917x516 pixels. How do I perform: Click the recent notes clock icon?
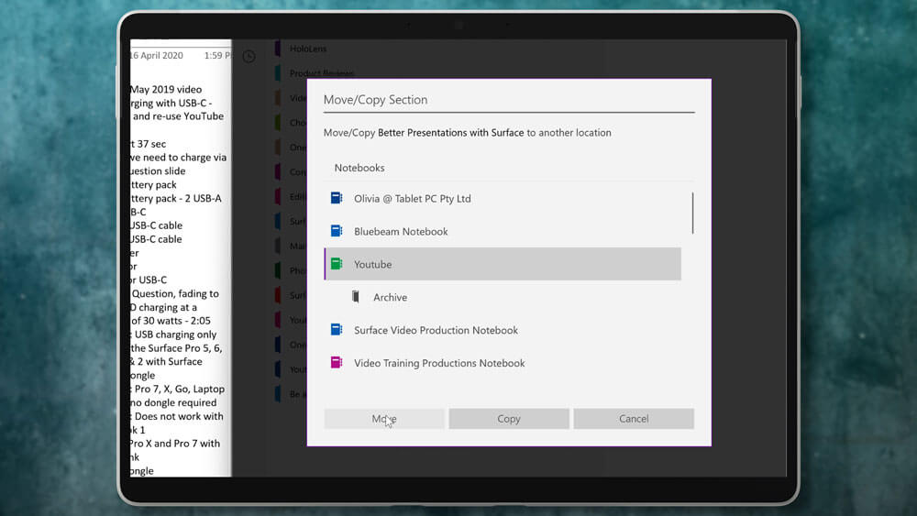pyautogui.click(x=249, y=57)
